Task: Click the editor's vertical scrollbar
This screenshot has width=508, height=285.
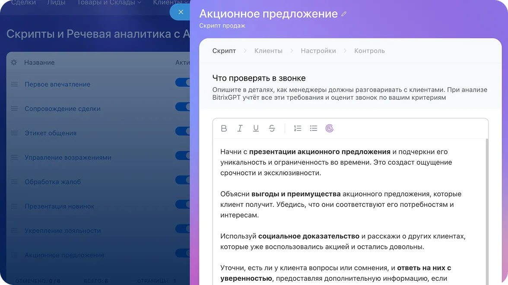Action: (487, 211)
